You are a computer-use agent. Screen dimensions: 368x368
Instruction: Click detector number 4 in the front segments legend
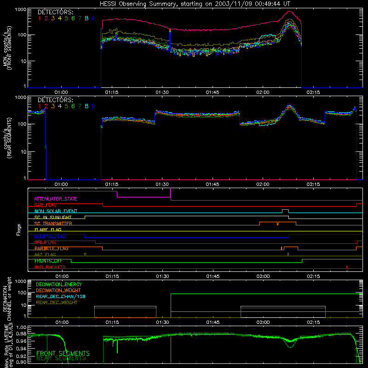[60, 18]
